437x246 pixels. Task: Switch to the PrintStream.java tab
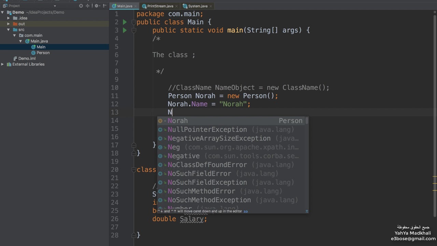160,6
